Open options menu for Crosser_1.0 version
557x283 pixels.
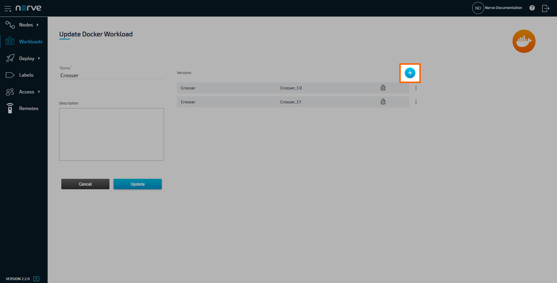(416, 88)
